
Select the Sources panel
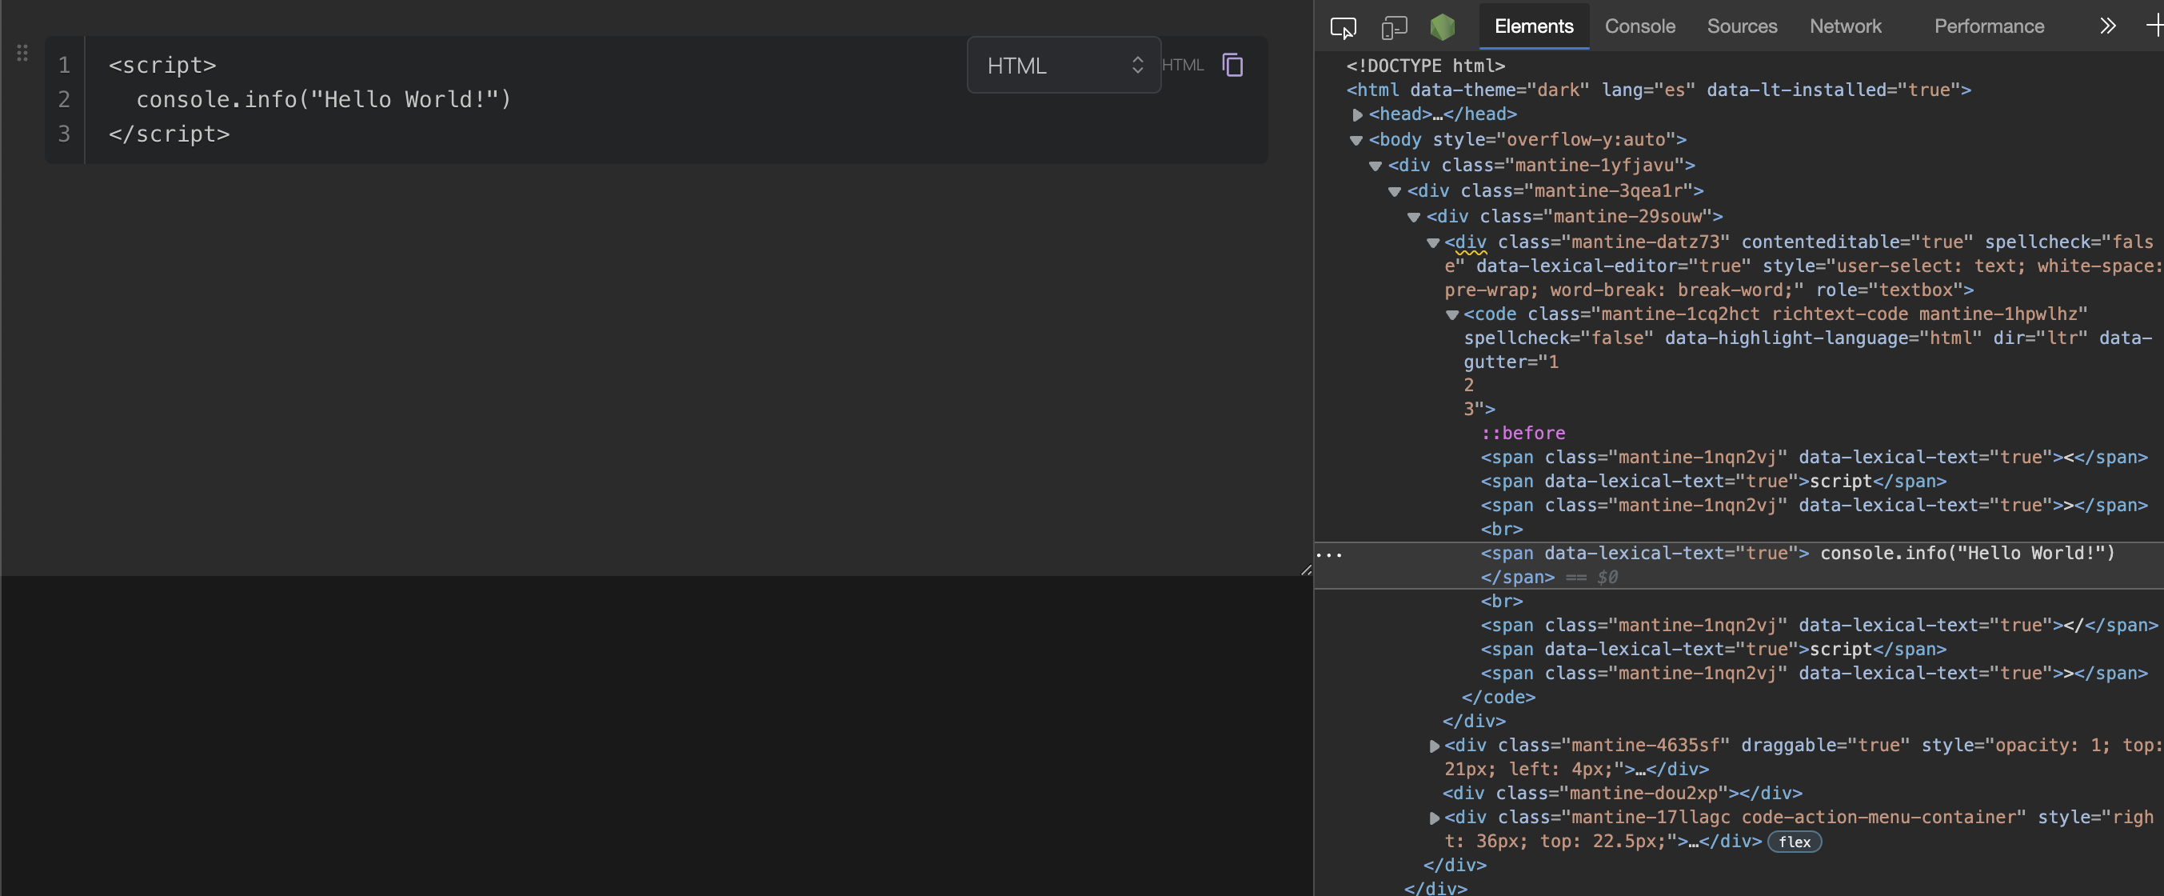tap(1742, 26)
